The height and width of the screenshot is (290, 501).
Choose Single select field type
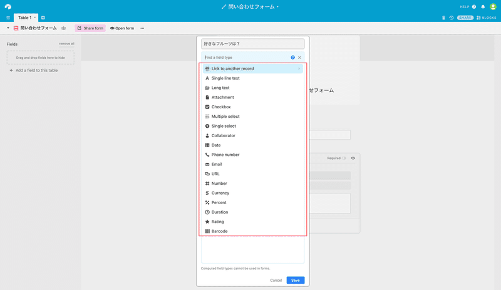click(253, 126)
